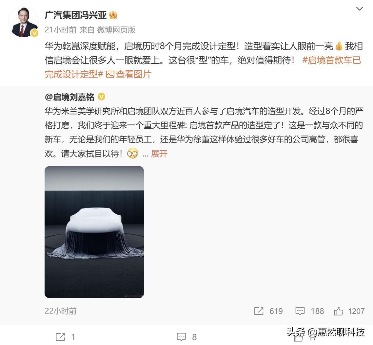The image size is (373, 345).
Task: Open the 微博网页版 source link
Action: tap(116, 30)
